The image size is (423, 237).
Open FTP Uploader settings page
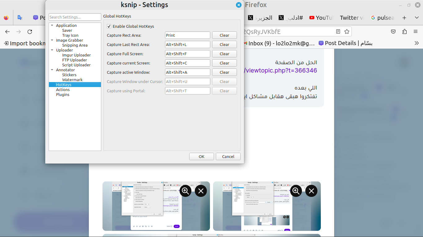[x=75, y=60]
